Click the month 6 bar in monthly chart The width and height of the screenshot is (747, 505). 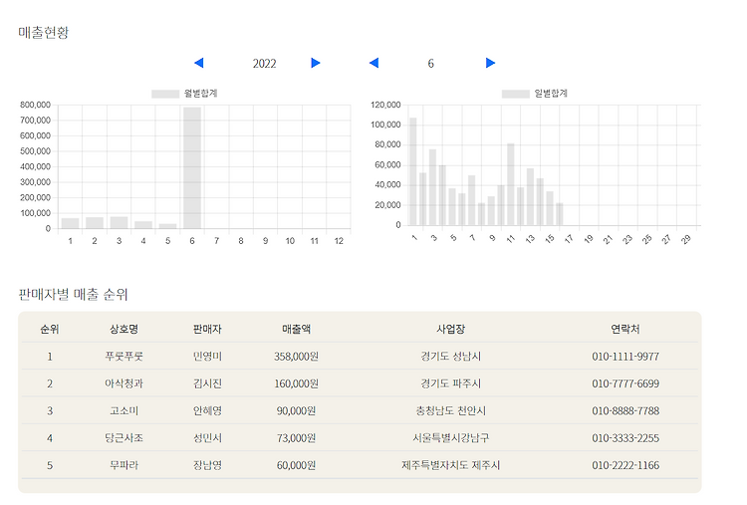point(192,167)
